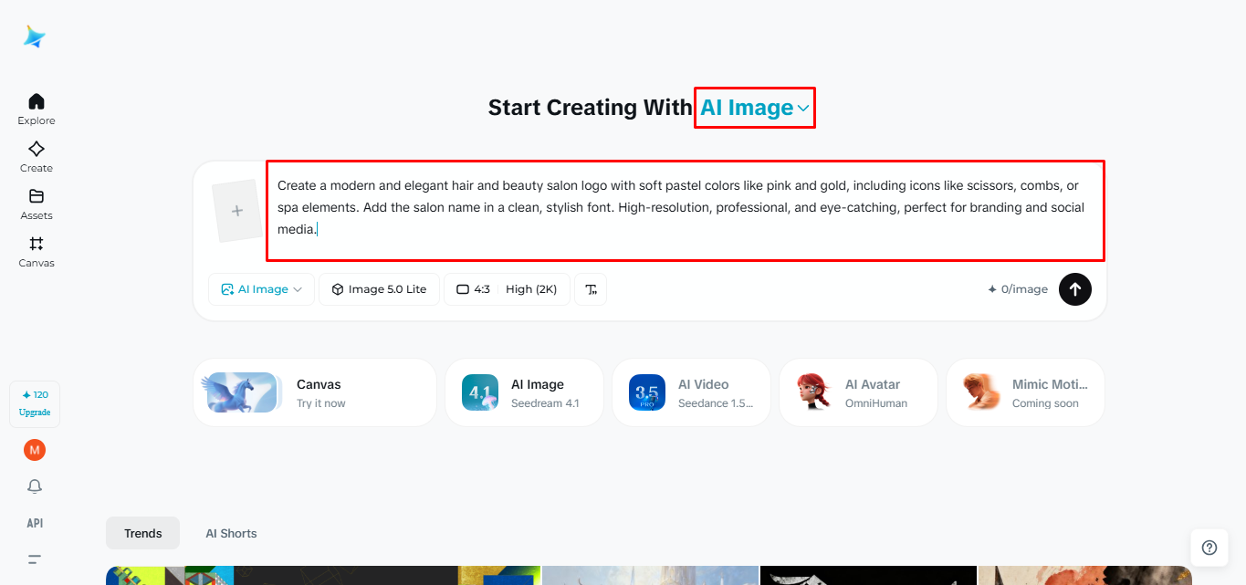Click the add reference image plus box
This screenshot has height=585, width=1246.
(237, 211)
